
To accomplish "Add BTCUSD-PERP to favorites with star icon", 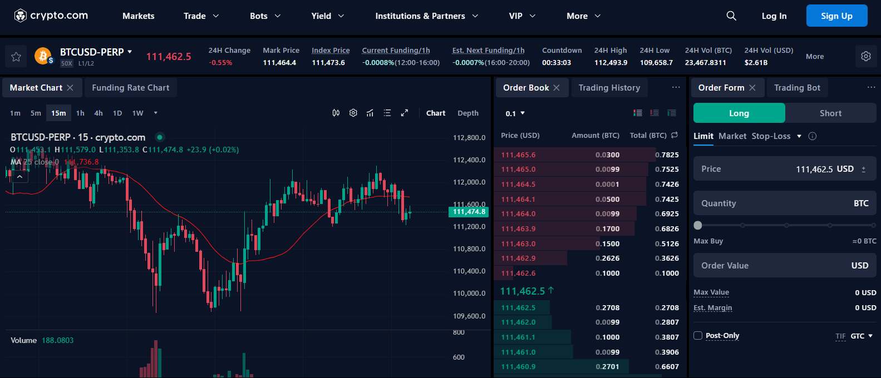I will click(16, 57).
